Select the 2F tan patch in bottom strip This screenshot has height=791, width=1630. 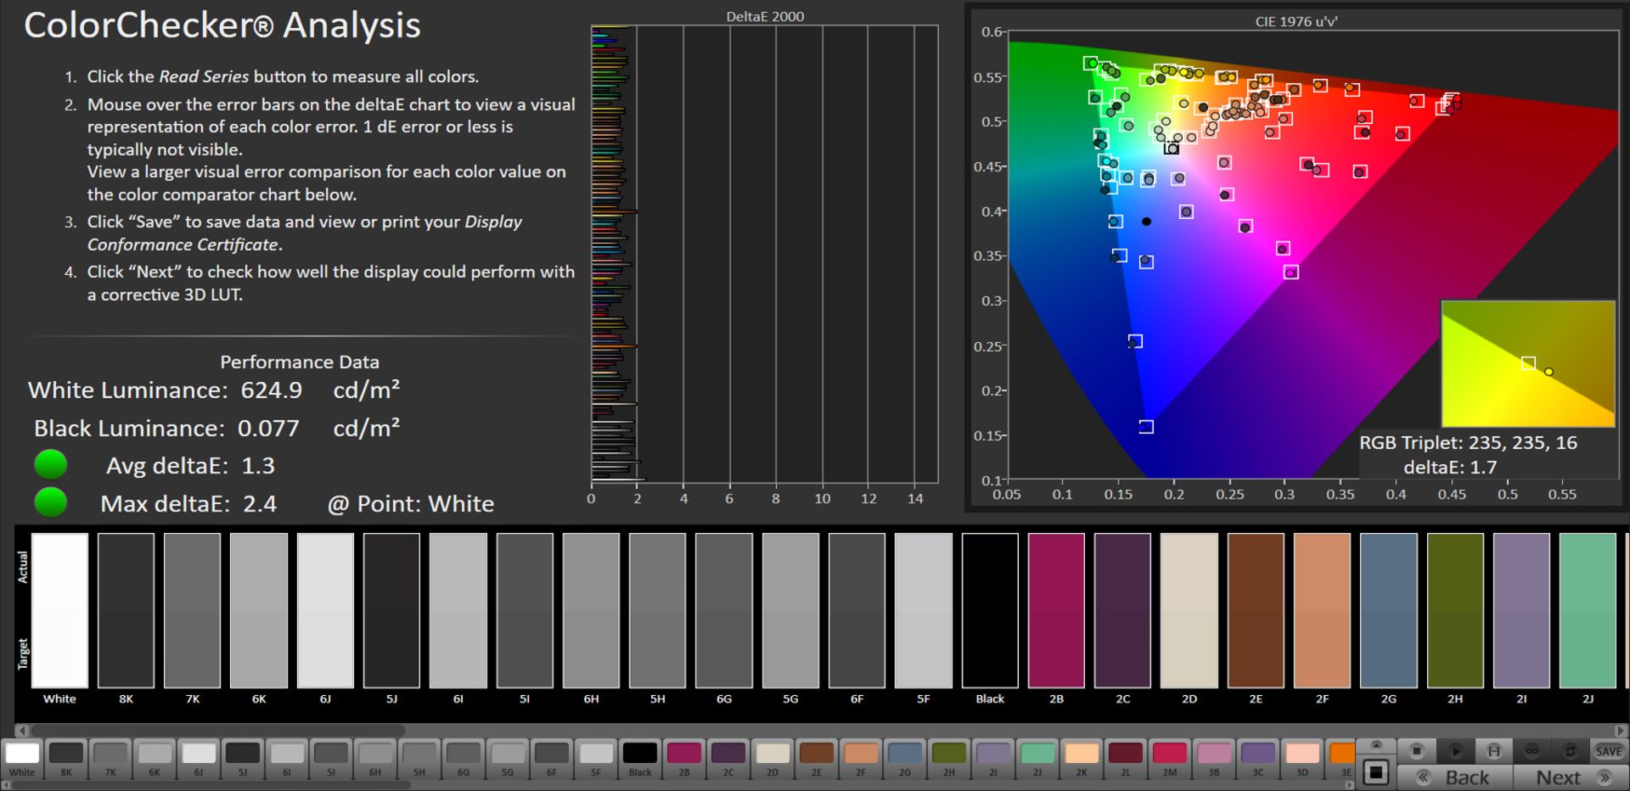tap(861, 759)
